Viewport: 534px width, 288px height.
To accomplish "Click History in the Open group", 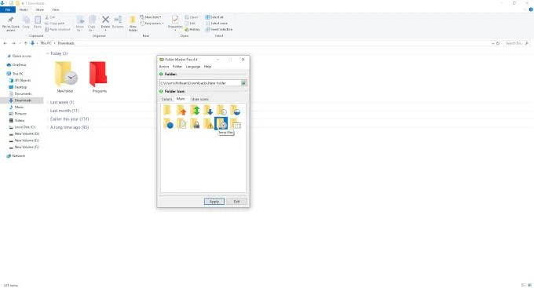I will click(192, 29).
